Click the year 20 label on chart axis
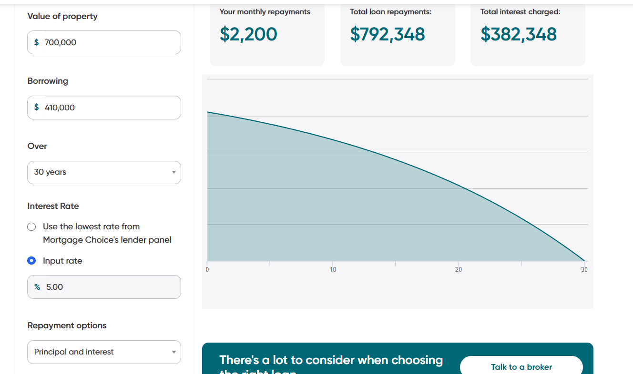The image size is (633, 374). click(x=459, y=270)
